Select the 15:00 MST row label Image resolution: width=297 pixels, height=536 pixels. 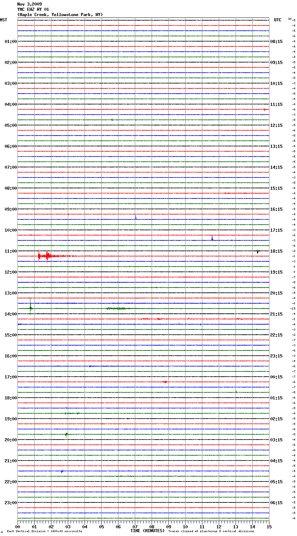11,335
